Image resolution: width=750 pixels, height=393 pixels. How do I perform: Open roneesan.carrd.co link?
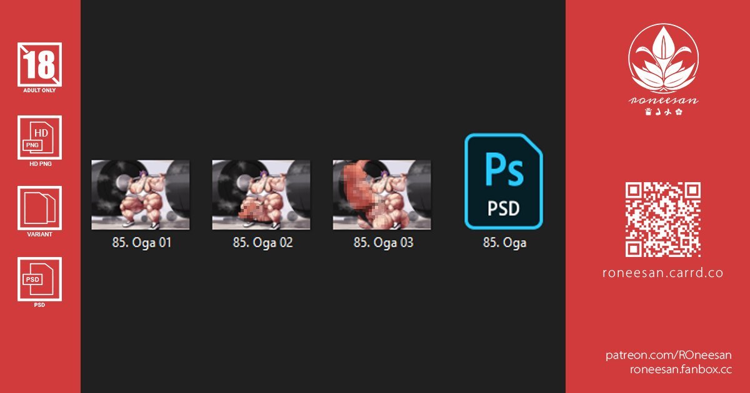[663, 273]
